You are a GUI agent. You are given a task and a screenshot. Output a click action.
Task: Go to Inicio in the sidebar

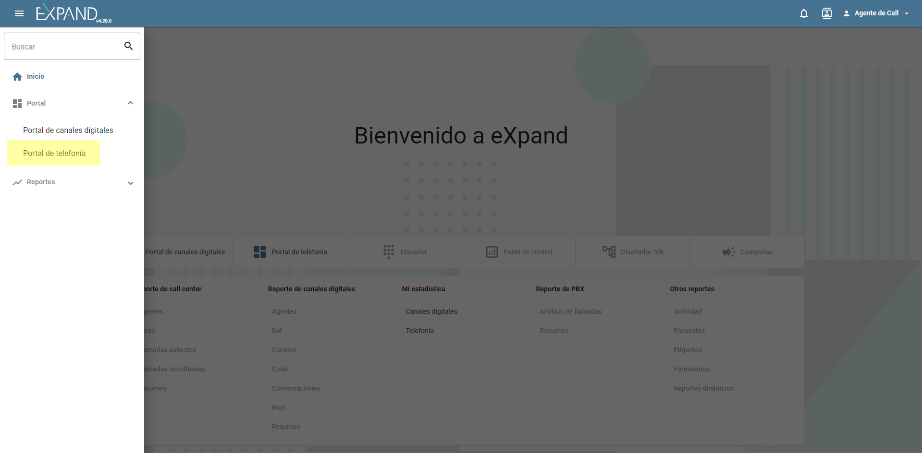pos(36,76)
